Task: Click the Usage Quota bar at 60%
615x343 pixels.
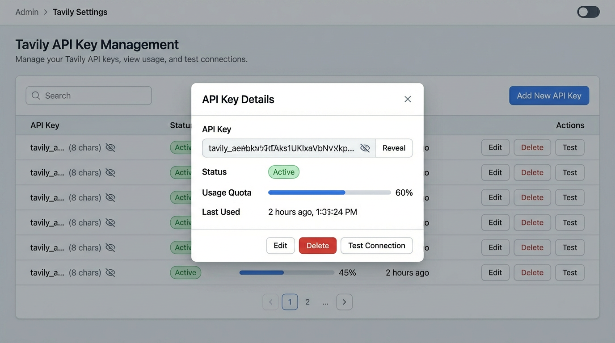Action: [329, 192]
